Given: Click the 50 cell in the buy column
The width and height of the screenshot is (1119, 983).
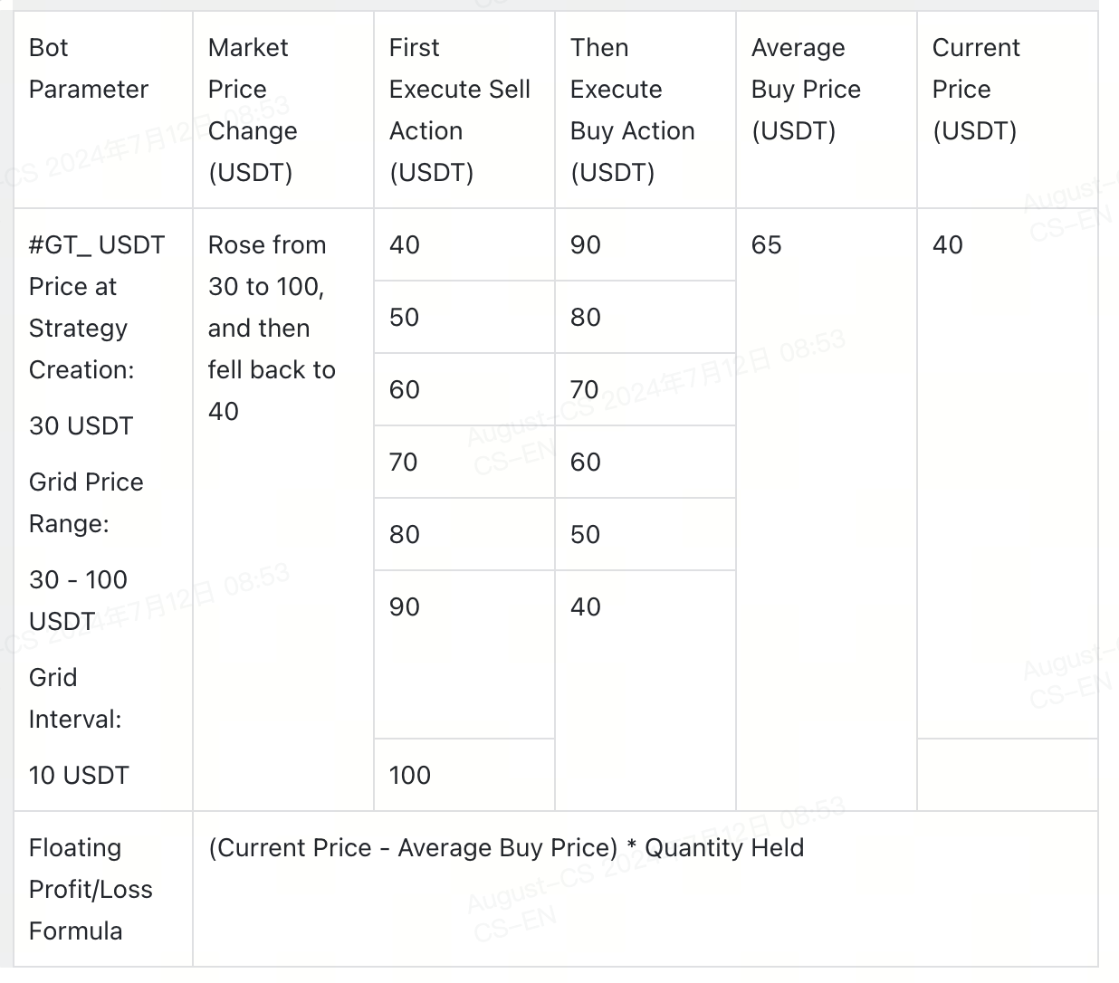Looking at the screenshot, I should click(x=586, y=535).
